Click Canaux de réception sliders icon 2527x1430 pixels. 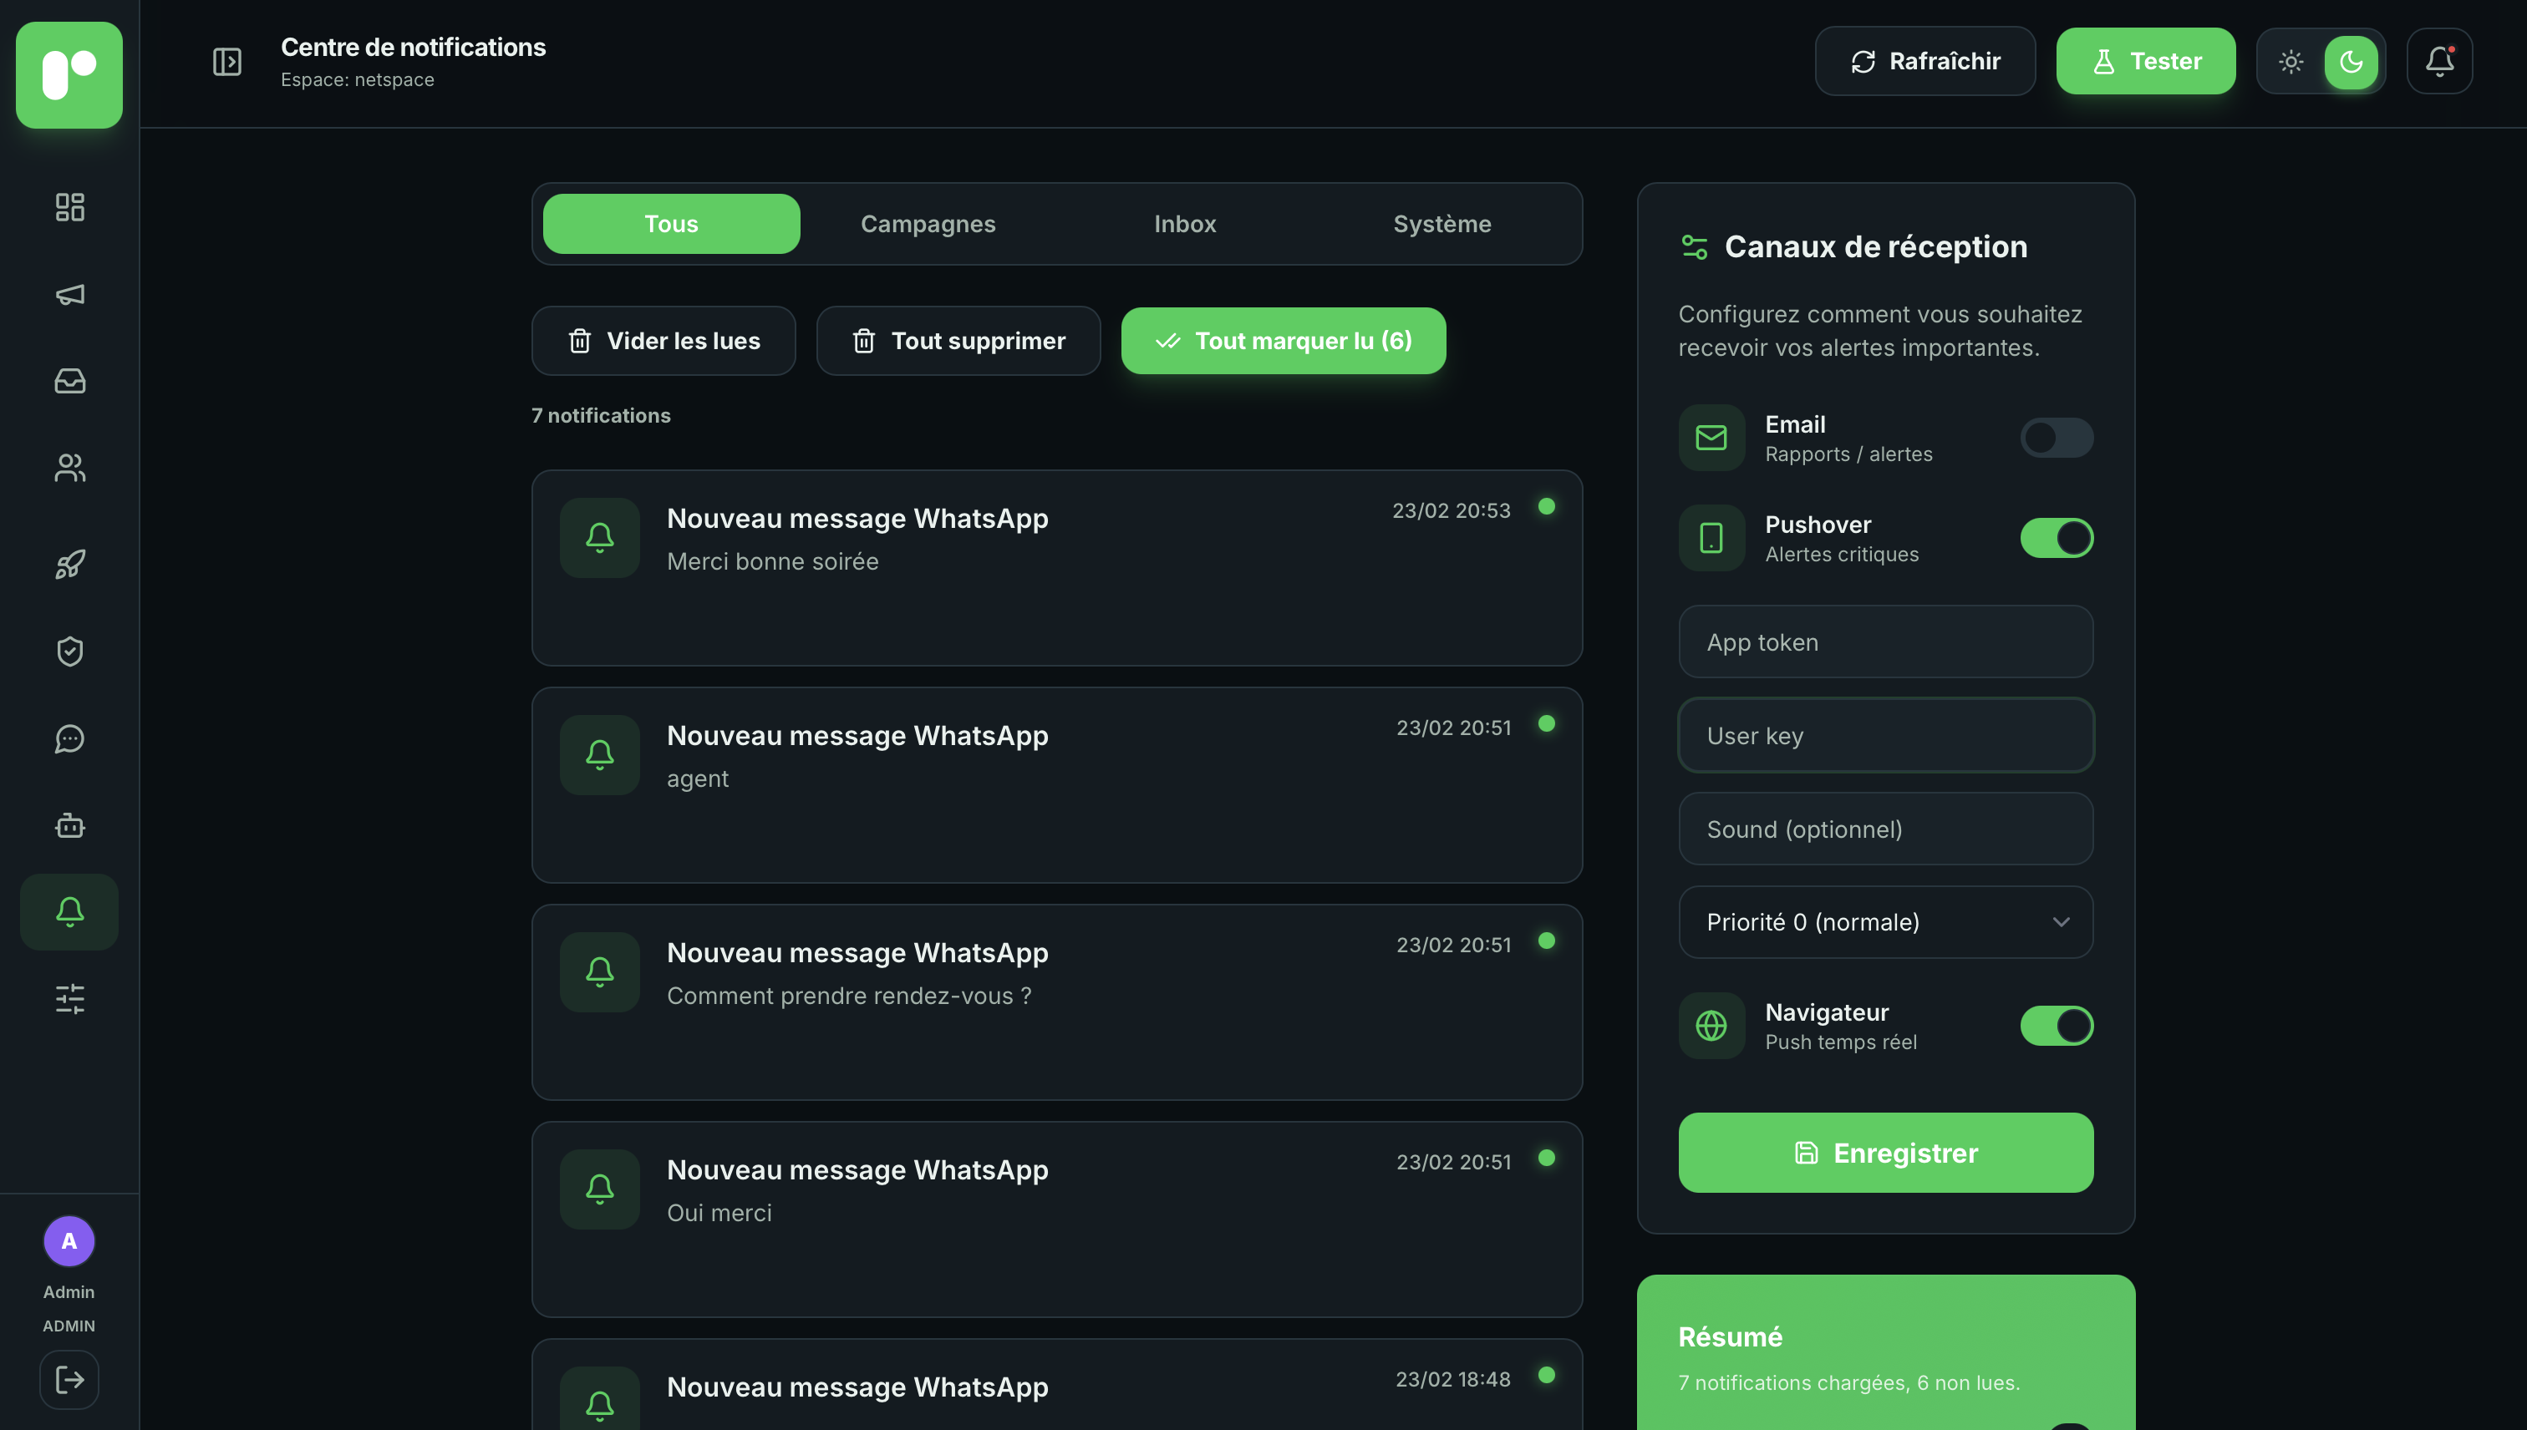pos(1695,246)
